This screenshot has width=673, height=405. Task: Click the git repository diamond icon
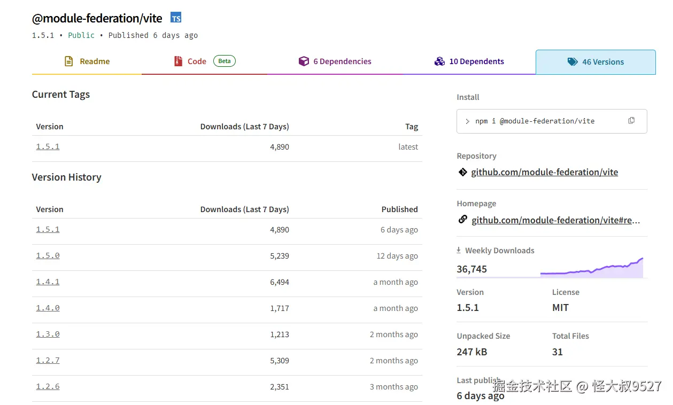[x=462, y=172]
